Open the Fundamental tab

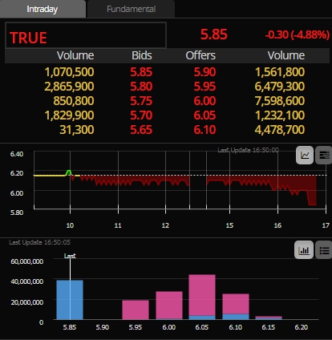pyautogui.click(x=131, y=9)
